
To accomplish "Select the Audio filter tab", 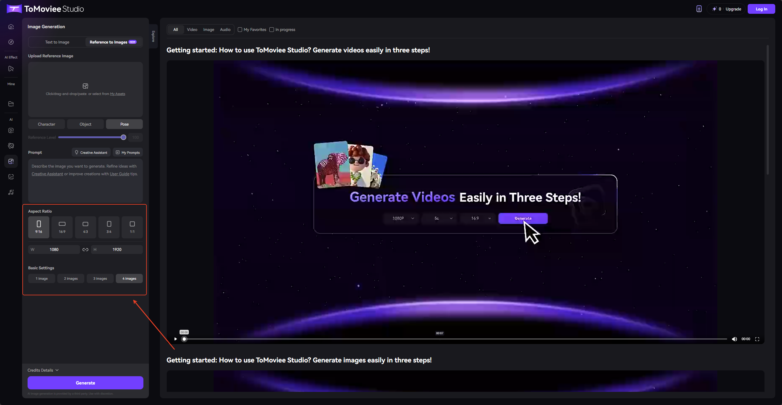I will [225, 29].
